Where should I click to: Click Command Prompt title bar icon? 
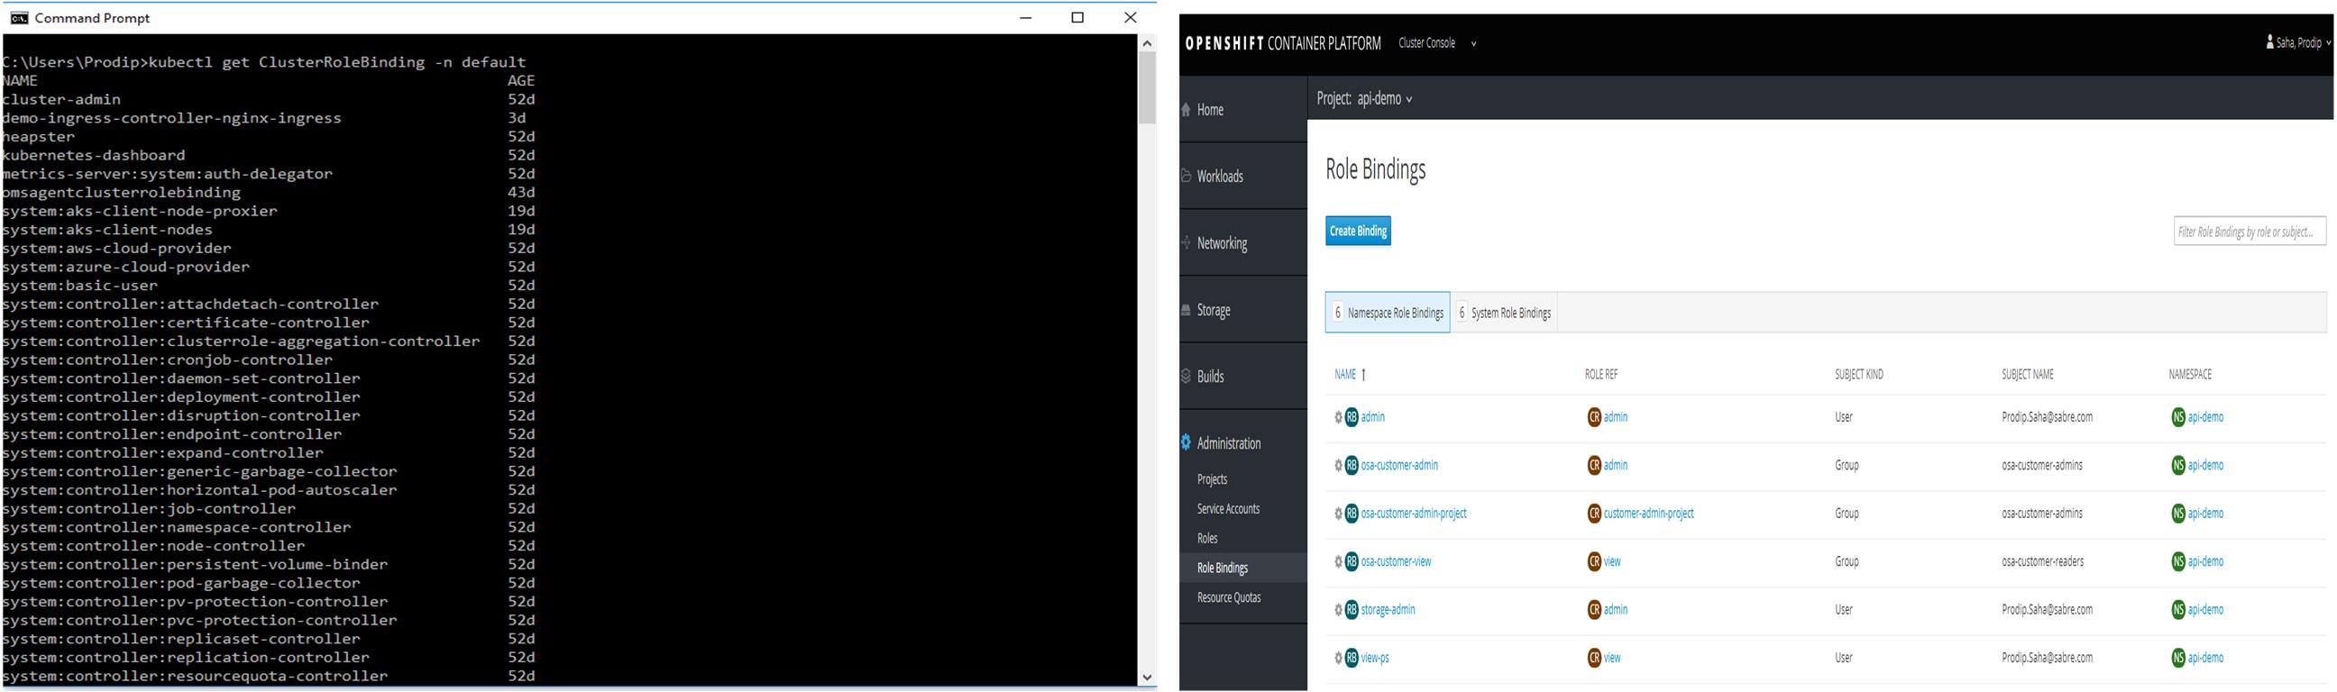(x=19, y=17)
